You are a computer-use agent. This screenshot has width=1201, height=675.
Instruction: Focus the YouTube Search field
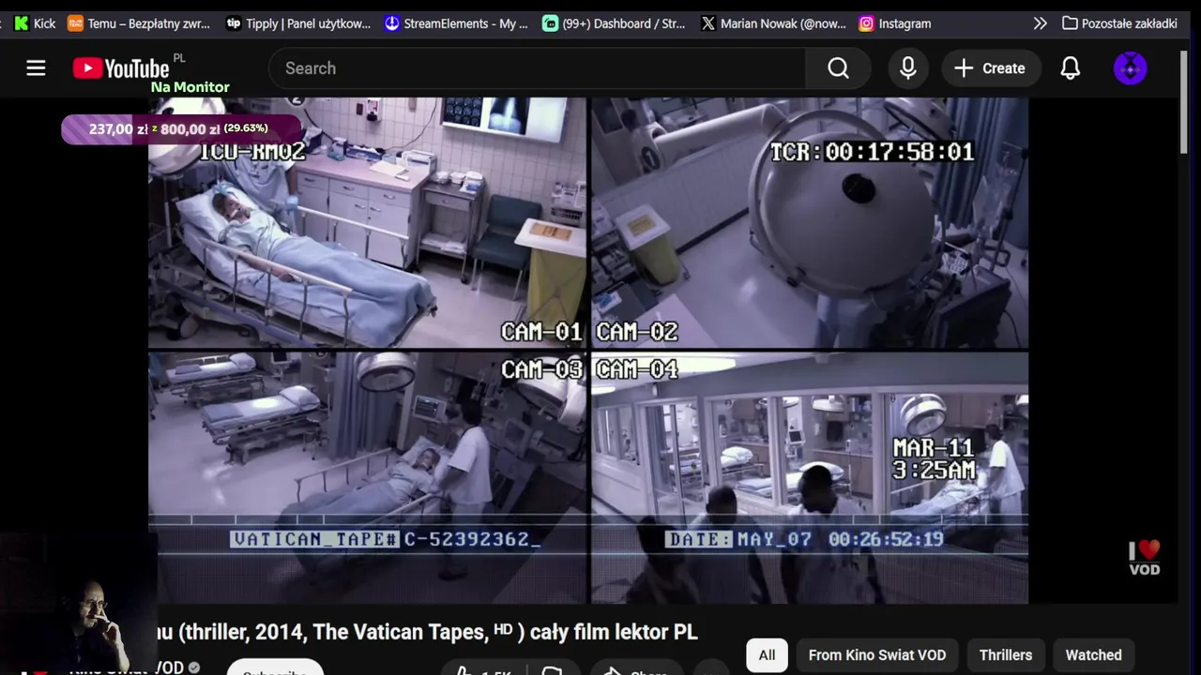[x=537, y=68]
